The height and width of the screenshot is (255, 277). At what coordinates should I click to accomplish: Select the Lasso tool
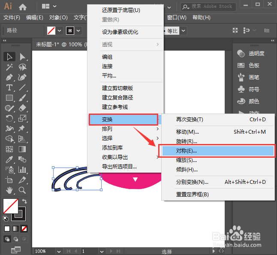click(22, 67)
